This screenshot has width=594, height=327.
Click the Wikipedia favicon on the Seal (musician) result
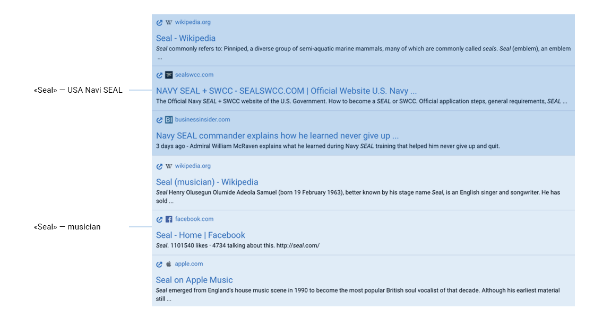(169, 166)
